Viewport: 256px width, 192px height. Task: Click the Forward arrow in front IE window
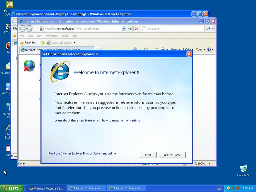[x=29, y=28]
